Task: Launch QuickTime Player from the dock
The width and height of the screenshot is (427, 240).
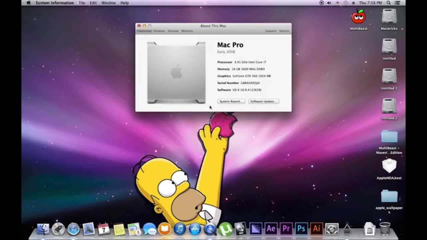Action: (210, 229)
